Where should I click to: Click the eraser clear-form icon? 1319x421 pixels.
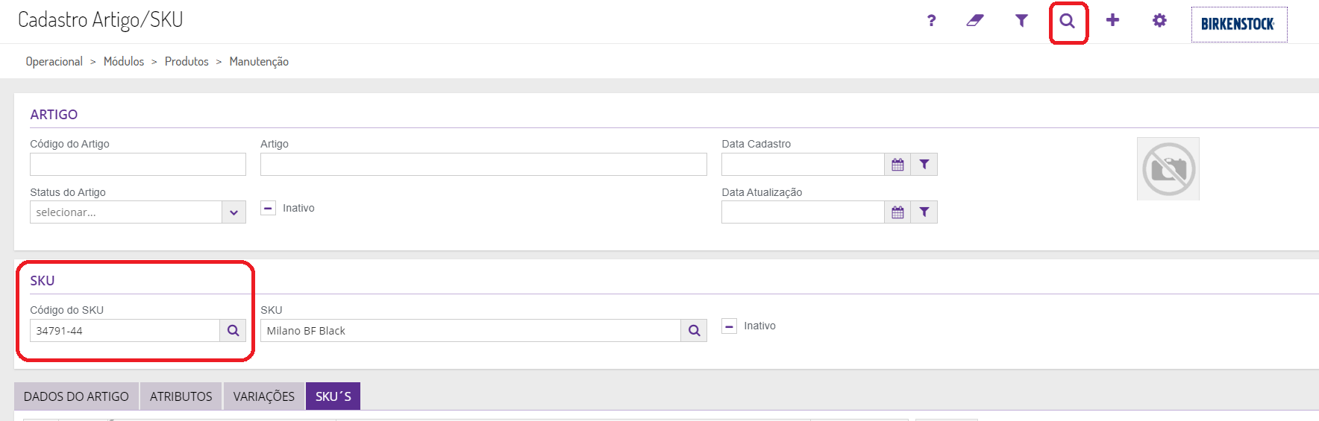(x=975, y=21)
